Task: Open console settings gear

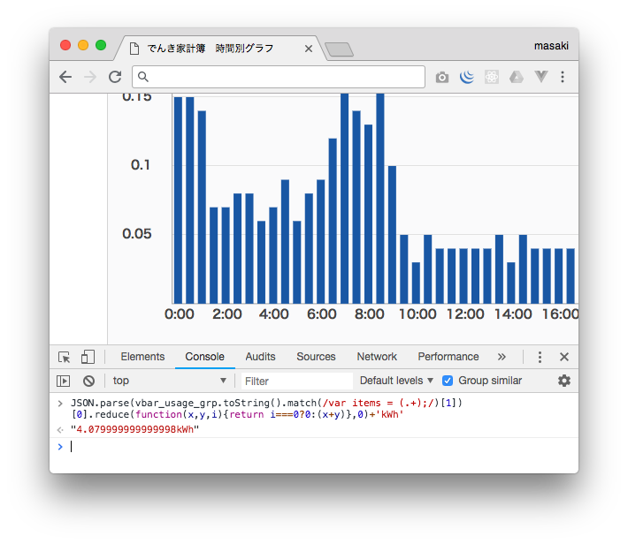Action: pos(564,381)
